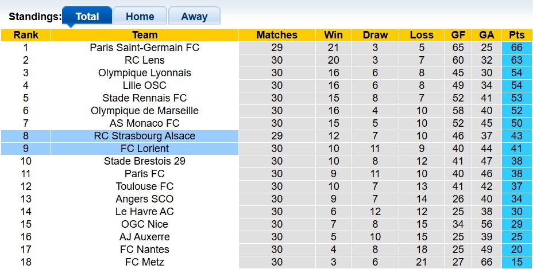Open the highlighted FC Lorient entry
The width and height of the screenshot is (533, 269).
pos(145,149)
